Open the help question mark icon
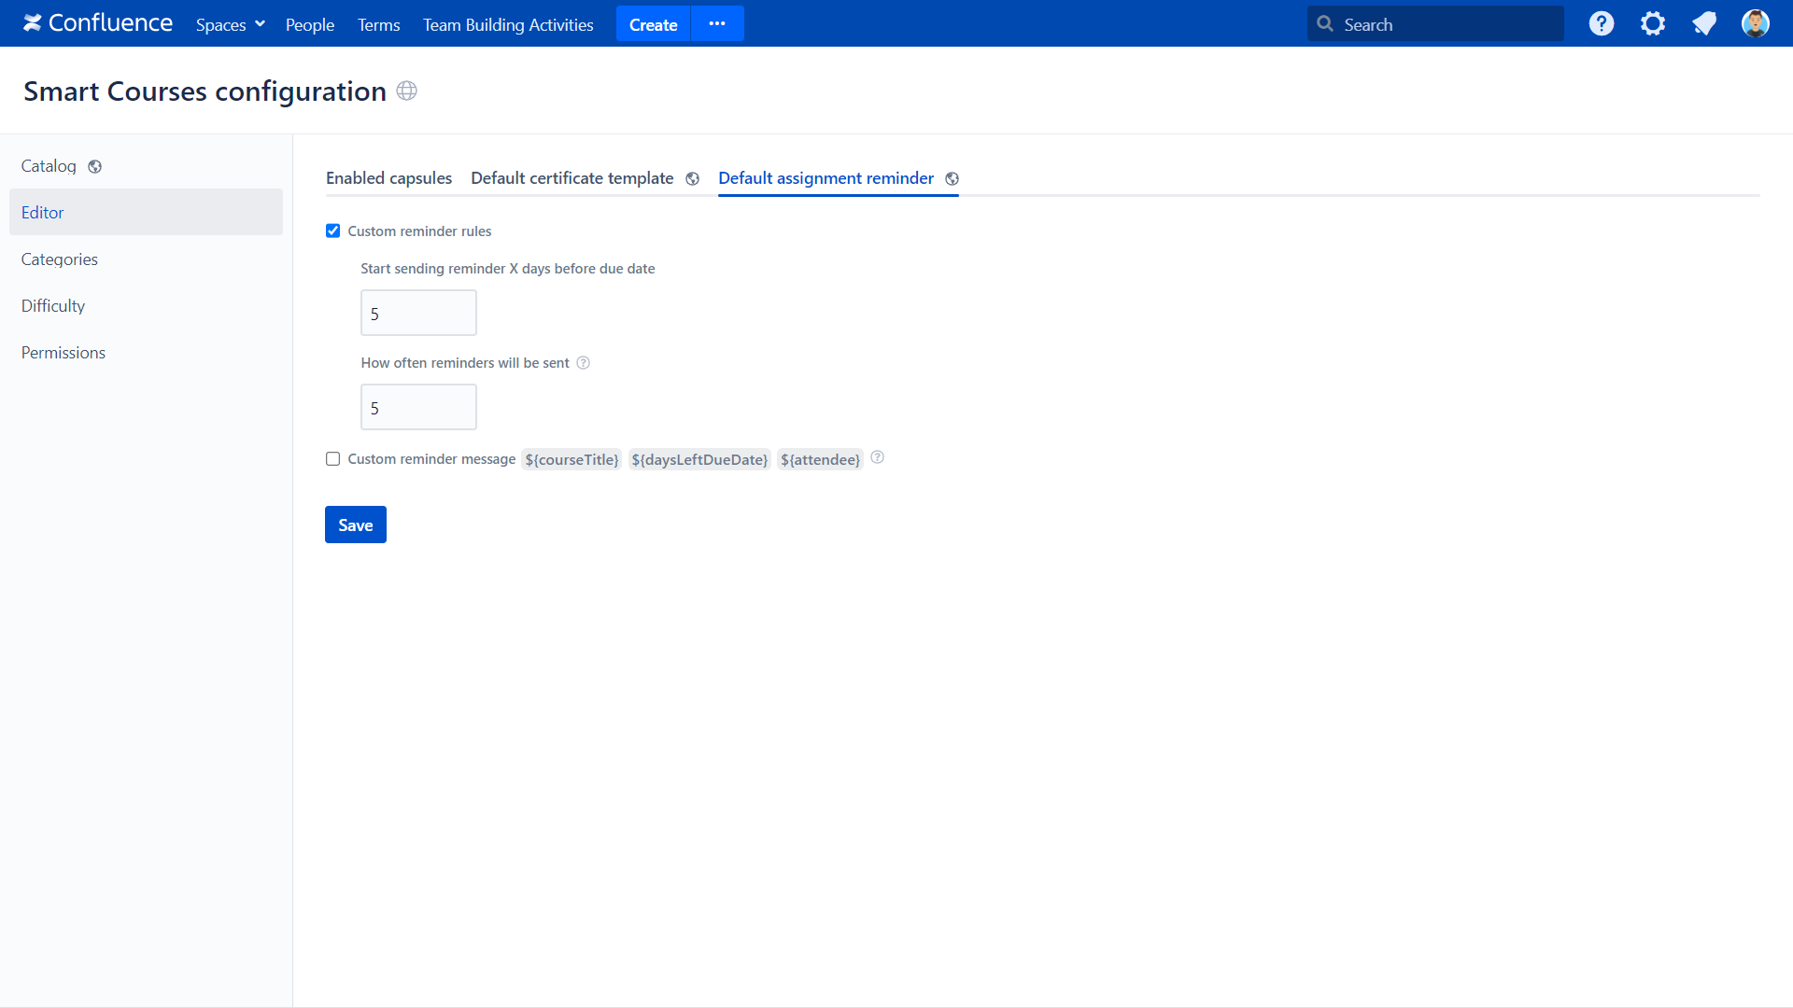This screenshot has width=1793, height=1008. (1601, 23)
